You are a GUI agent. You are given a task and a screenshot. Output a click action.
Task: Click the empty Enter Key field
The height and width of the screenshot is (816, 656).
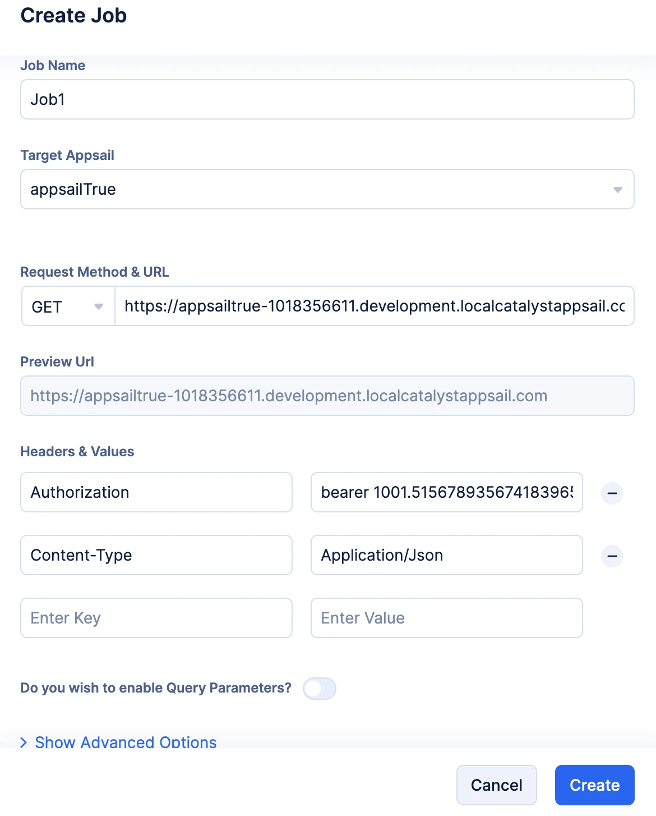(156, 618)
